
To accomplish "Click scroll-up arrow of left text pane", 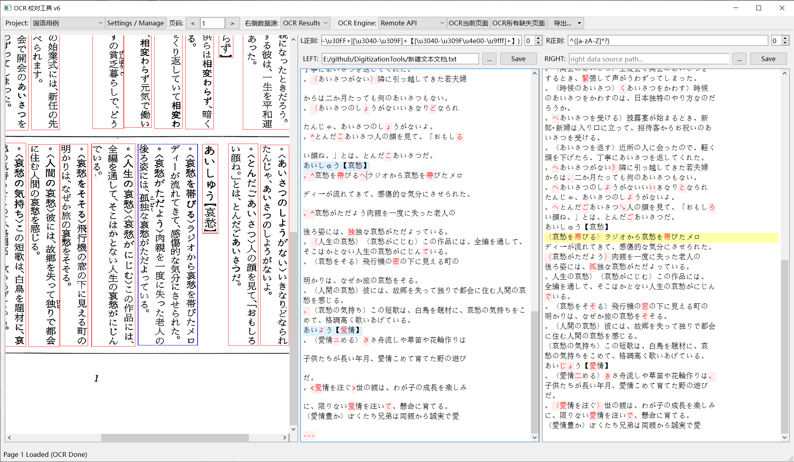I will pos(534,73).
